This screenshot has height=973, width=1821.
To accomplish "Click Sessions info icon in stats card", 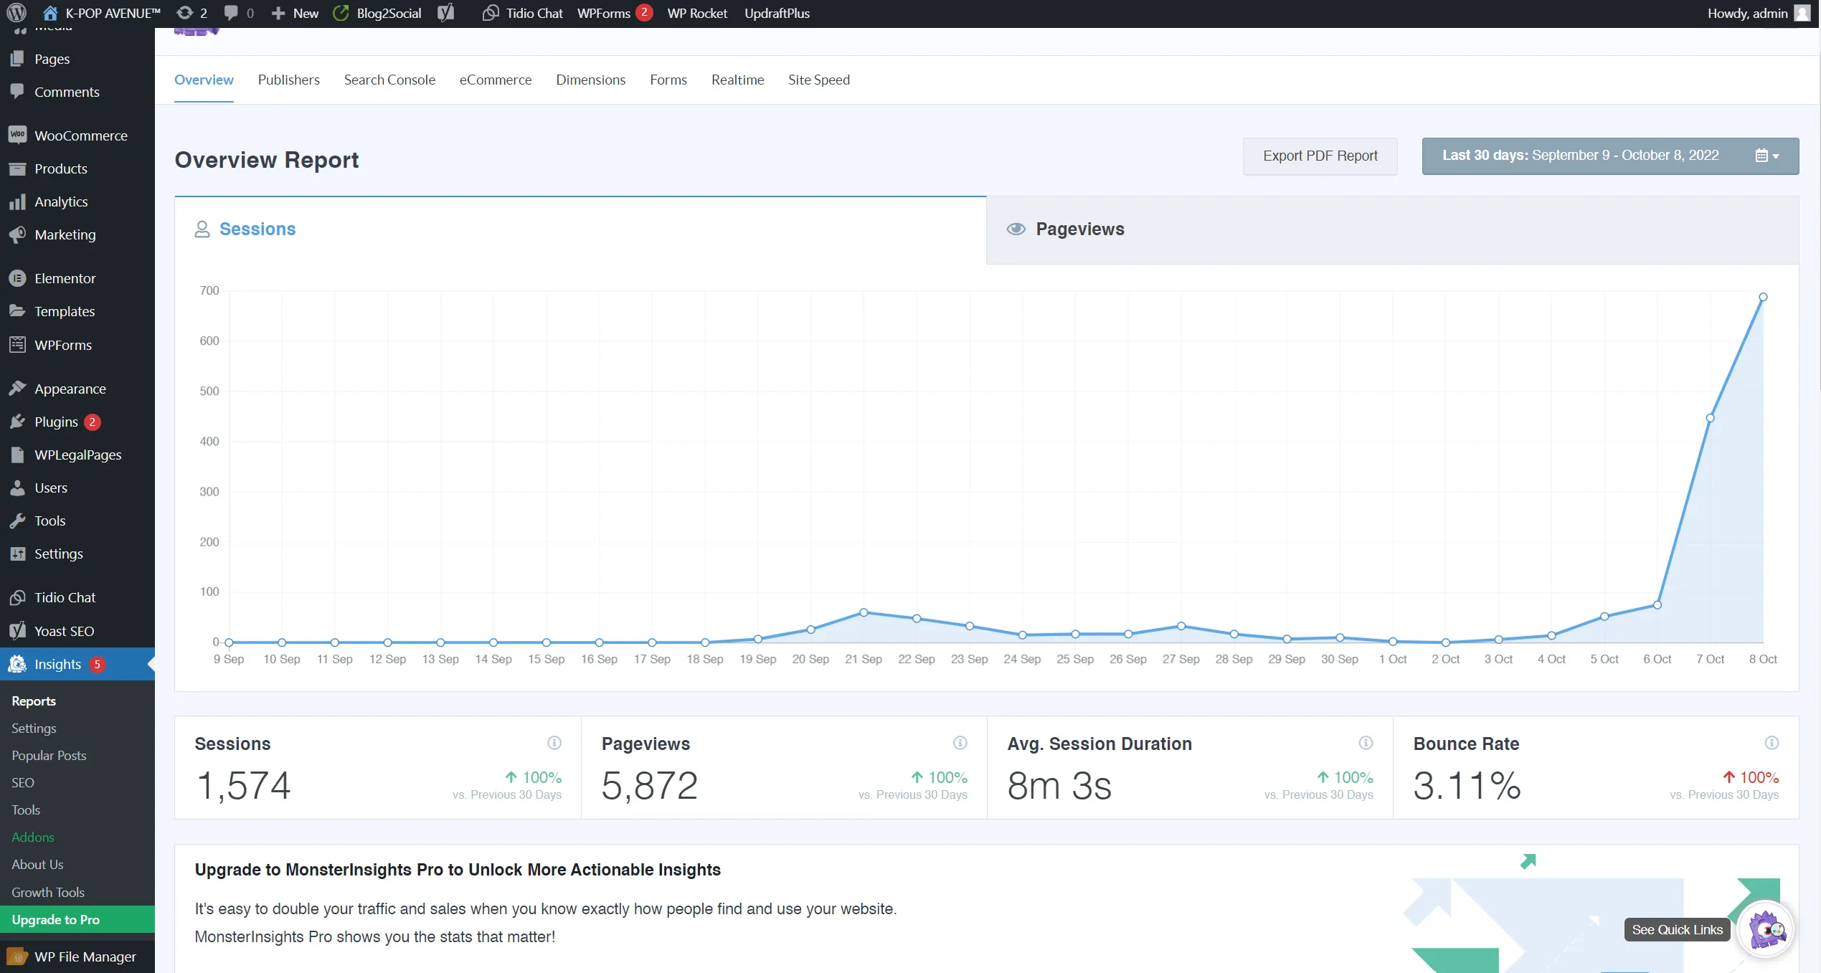I will 554,743.
